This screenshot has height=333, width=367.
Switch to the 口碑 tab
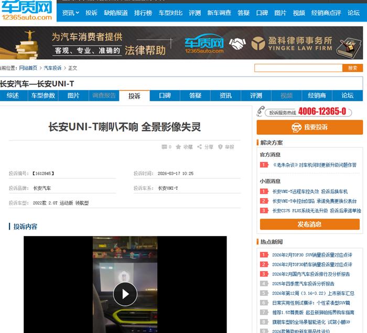pos(165,95)
